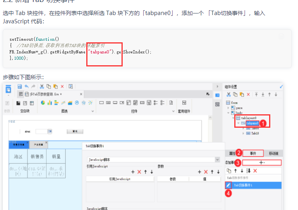Click the 销量 header cell in report
298x210 pixels.
56,157
